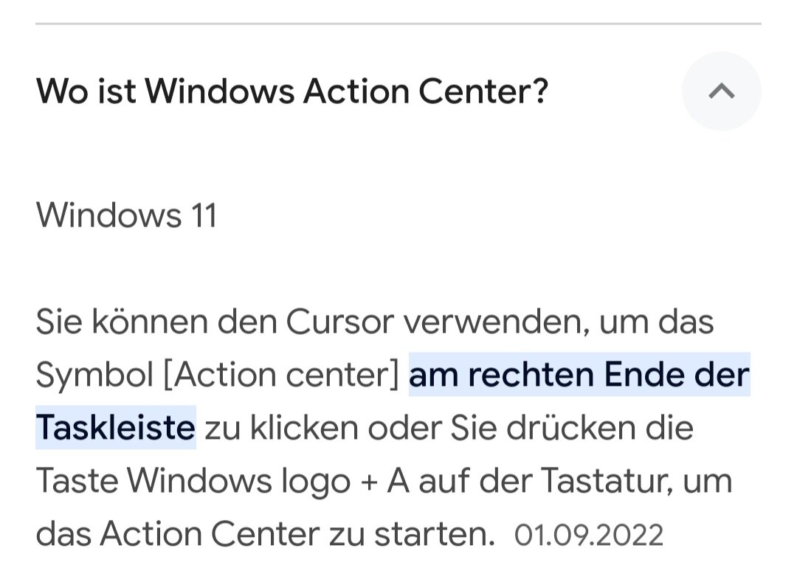Click 'das Action Center zu starten' sentence ending

pyautogui.click(x=265, y=534)
